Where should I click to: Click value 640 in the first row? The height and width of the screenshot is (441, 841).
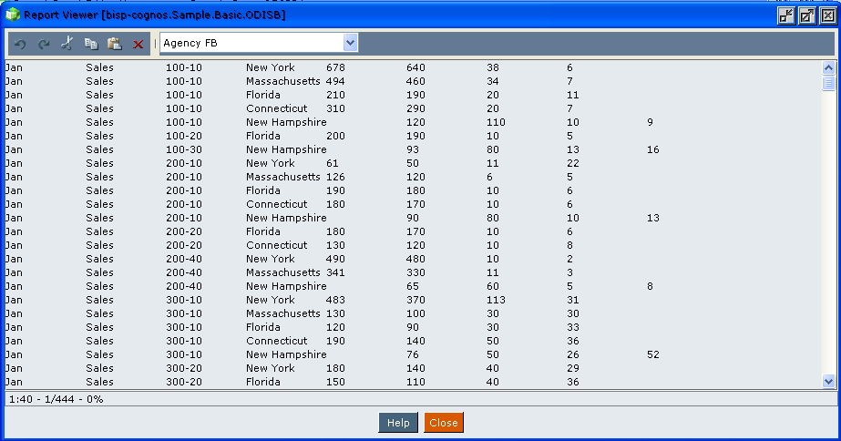tap(415, 67)
